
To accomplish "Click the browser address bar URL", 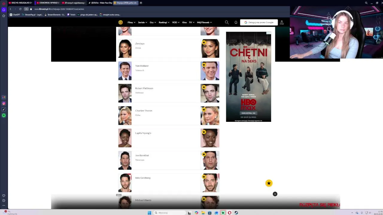I will [59, 9].
